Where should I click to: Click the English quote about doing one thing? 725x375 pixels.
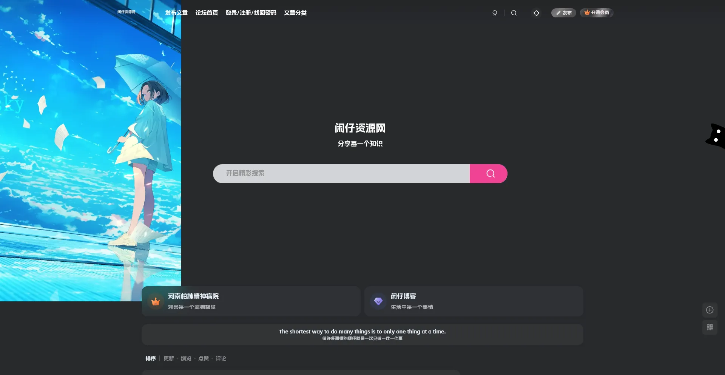point(362,332)
